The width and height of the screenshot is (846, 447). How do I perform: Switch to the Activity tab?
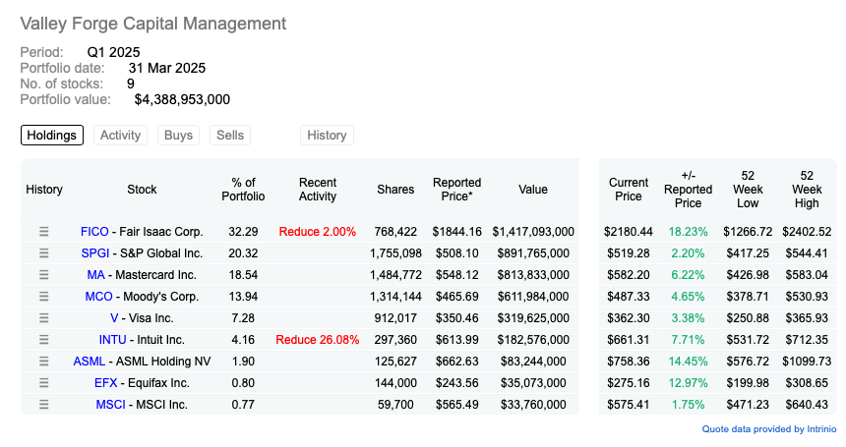click(120, 136)
